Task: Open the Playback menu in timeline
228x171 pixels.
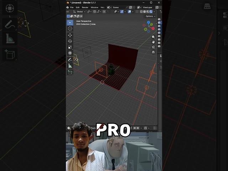Action: point(93,128)
